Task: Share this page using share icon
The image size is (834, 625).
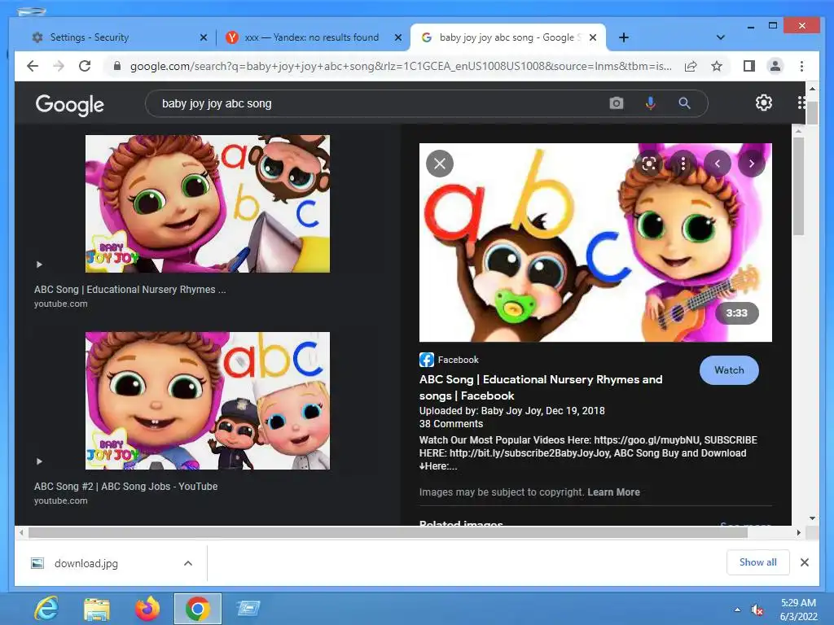Action: tap(691, 66)
